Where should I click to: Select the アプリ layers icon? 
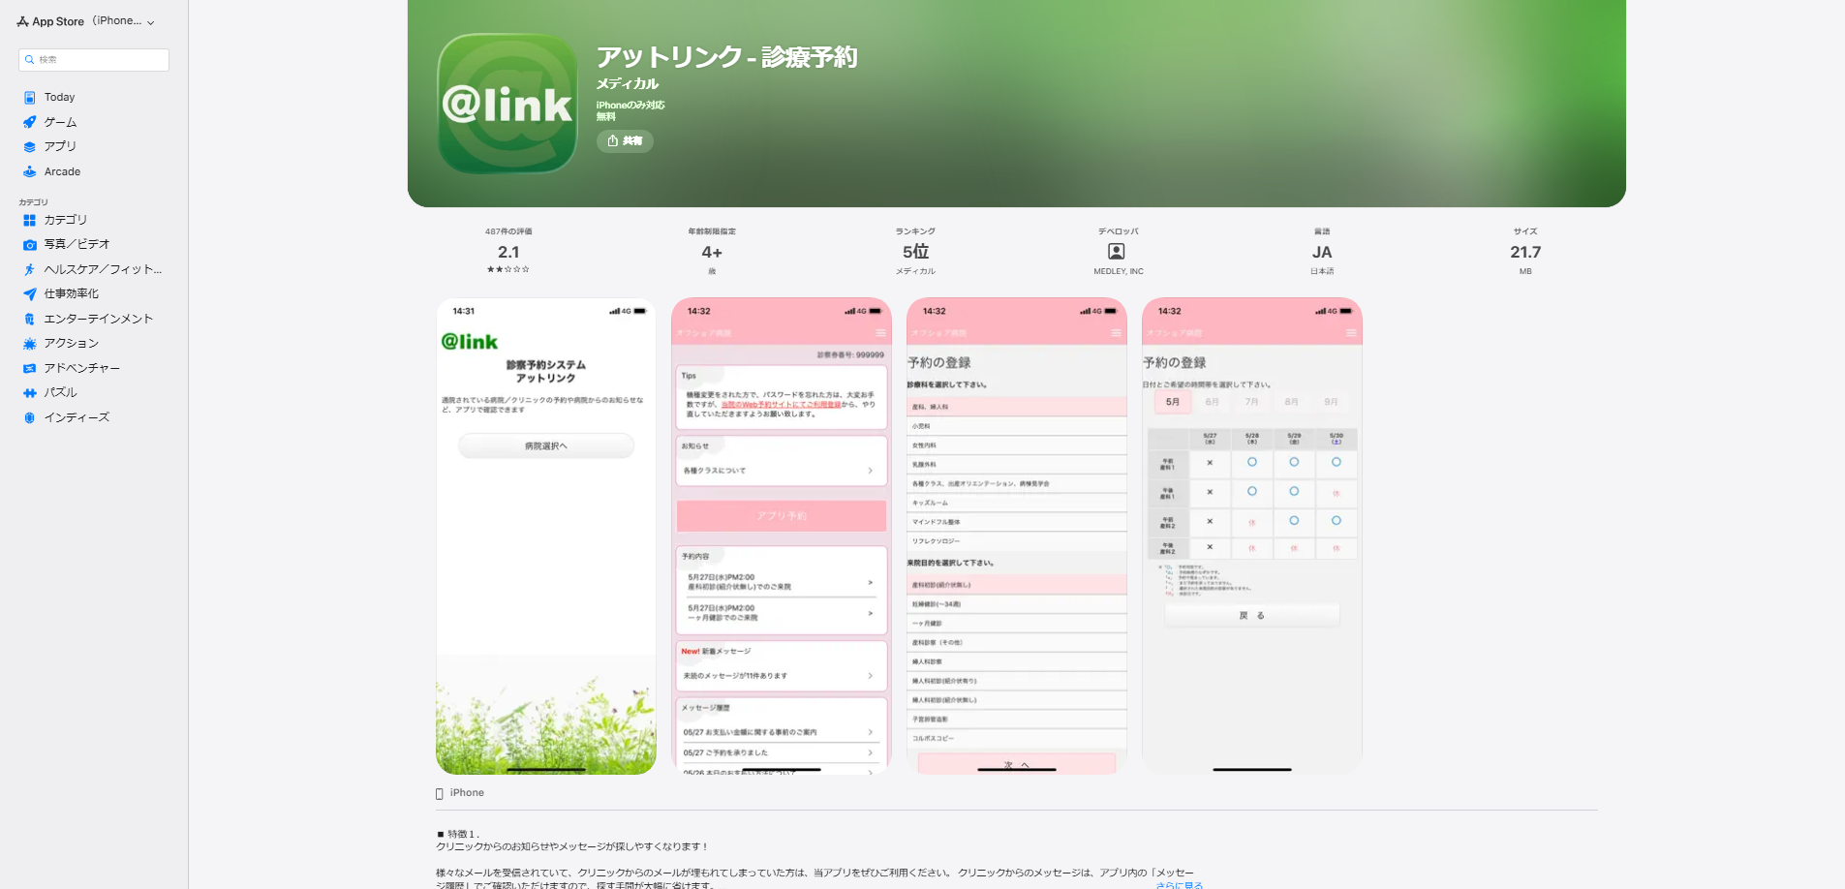click(x=30, y=147)
